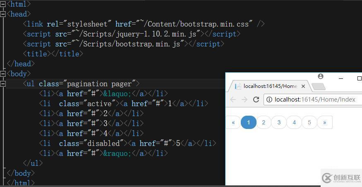
Task: Click the empty title tag line
Action: (53, 54)
